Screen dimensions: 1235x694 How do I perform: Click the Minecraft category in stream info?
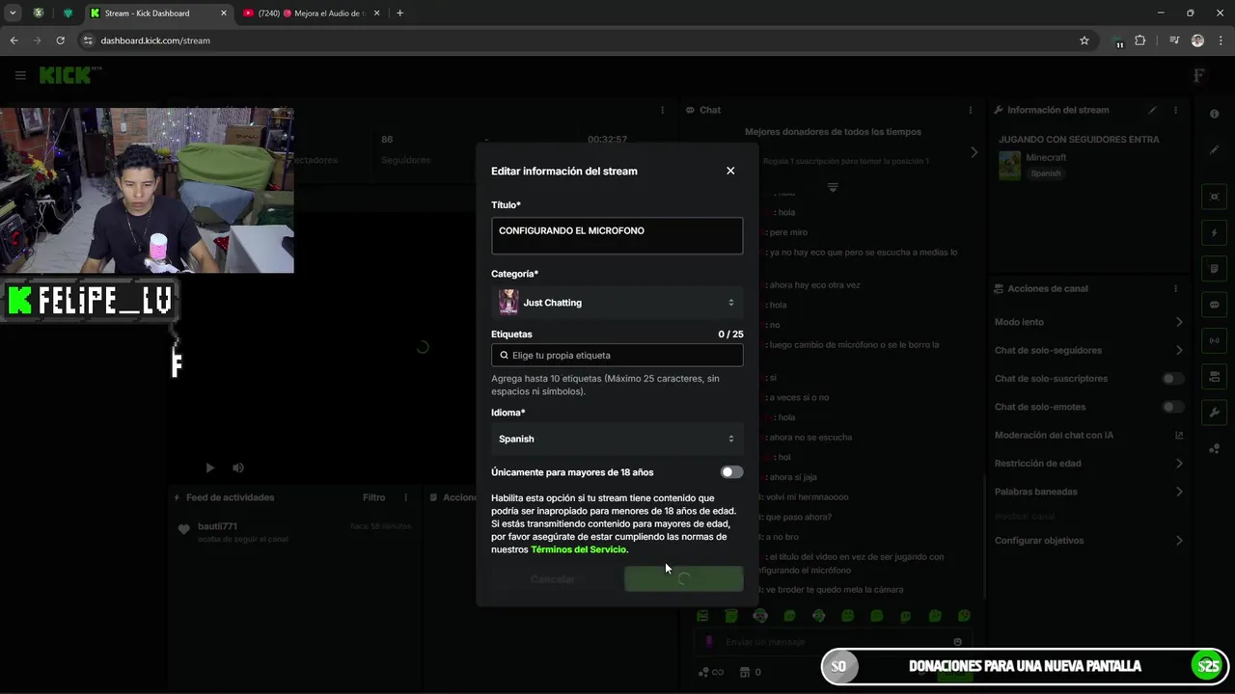point(1046,157)
